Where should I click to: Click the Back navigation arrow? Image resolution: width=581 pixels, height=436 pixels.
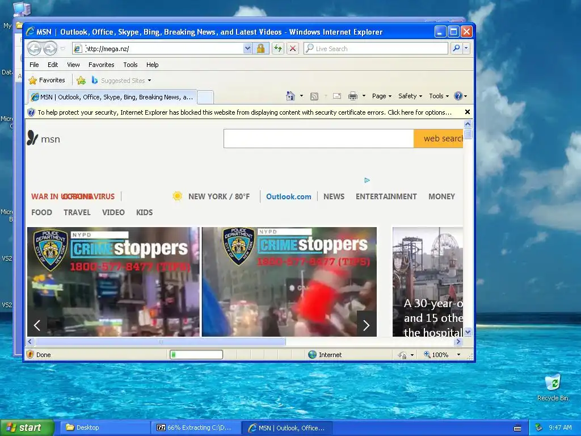[x=35, y=49]
